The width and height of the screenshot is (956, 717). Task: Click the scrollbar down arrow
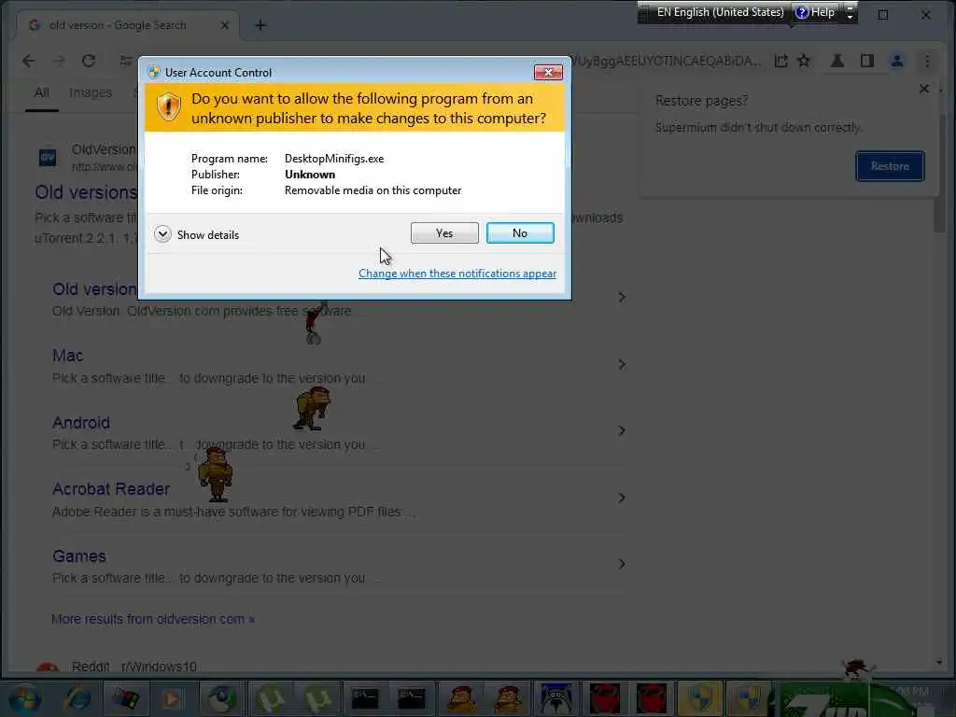939,662
